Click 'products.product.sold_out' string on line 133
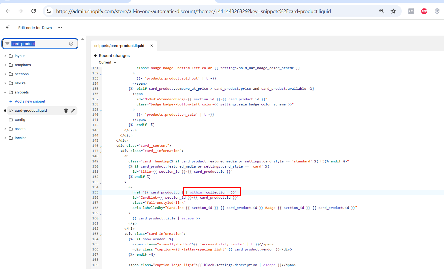This screenshot has width=444, height=269. 172,78
